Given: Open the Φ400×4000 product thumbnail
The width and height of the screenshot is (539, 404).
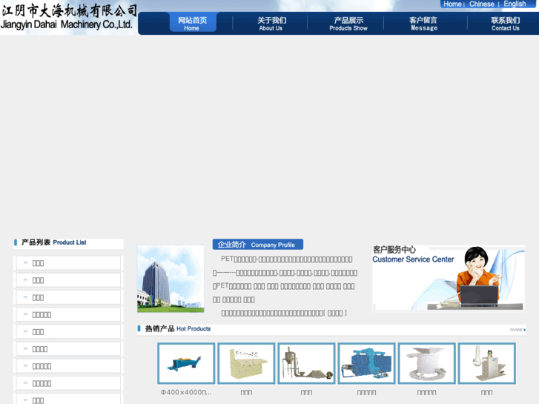Looking at the screenshot, I should [186, 363].
